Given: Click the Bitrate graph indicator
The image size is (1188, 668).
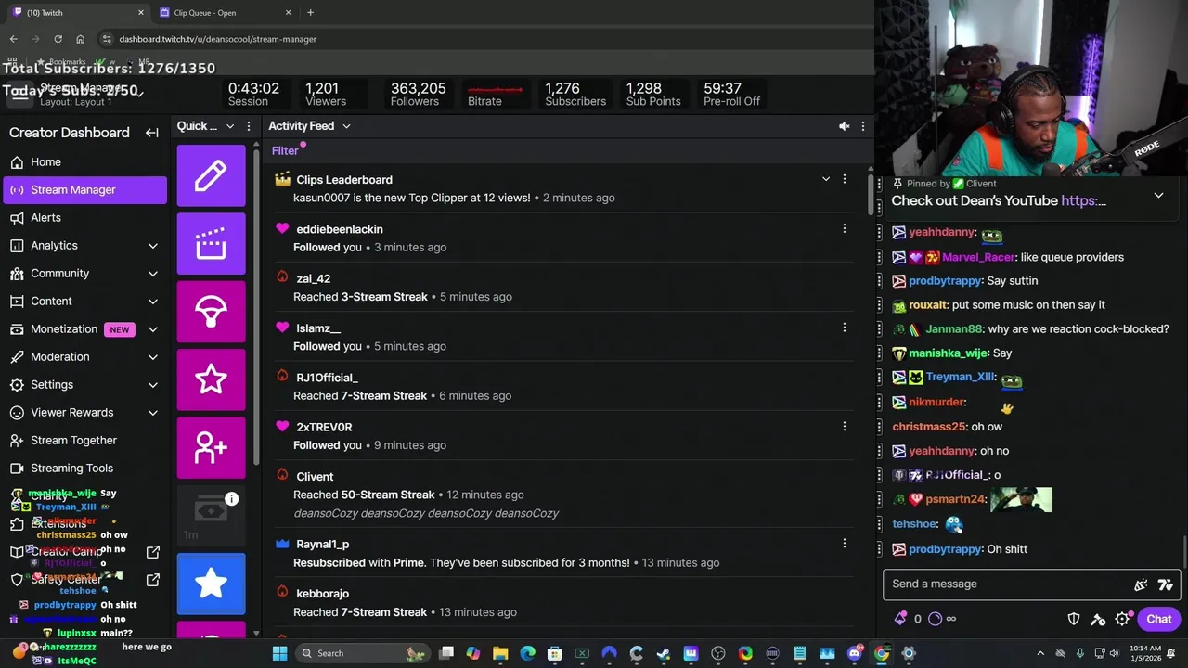Looking at the screenshot, I should coord(495,90).
